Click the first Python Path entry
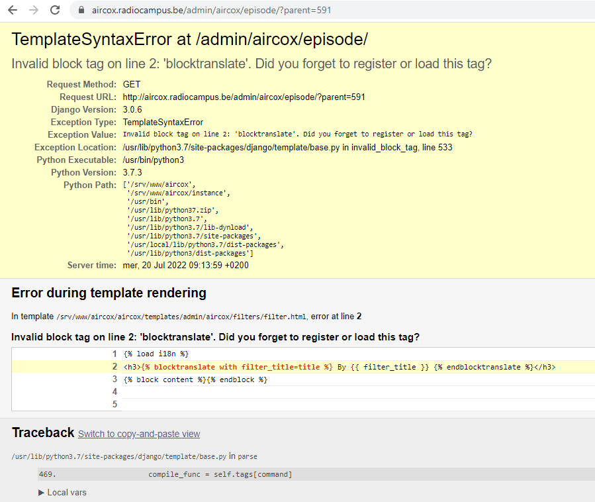Screen dimensions: 595x502 pos(159,185)
